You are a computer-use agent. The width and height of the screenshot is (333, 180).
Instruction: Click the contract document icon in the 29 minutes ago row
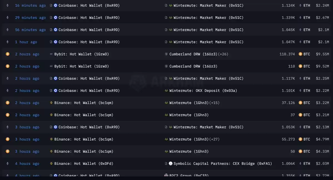[51, 17]
